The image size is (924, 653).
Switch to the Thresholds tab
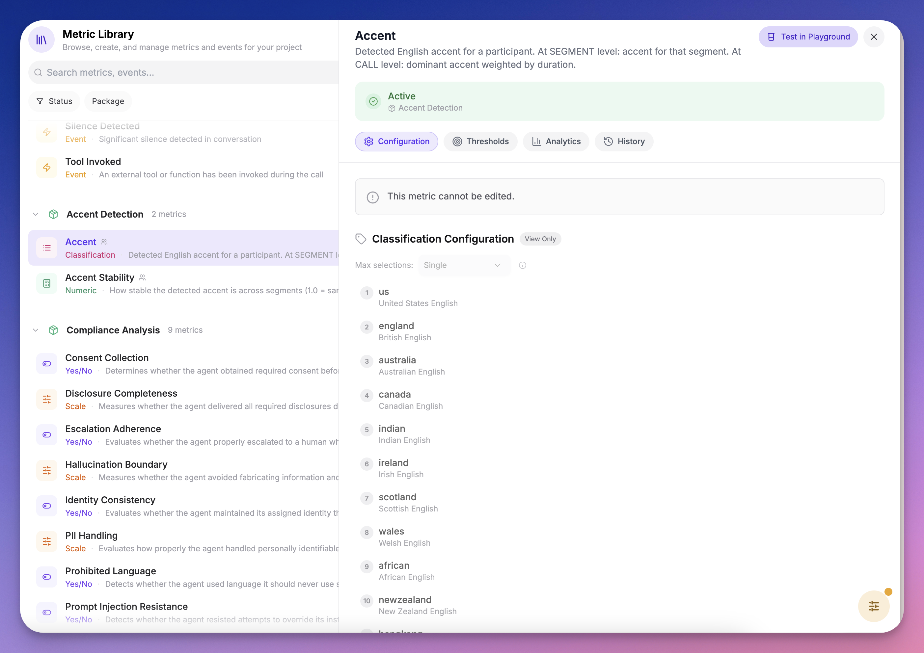tap(480, 142)
